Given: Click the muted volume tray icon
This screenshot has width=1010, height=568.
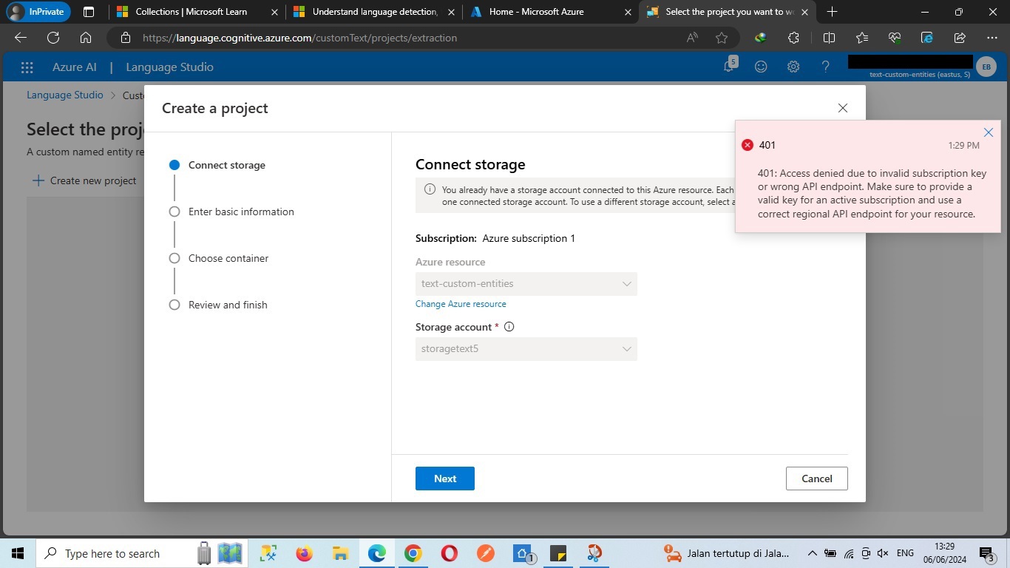Looking at the screenshot, I should click(x=884, y=553).
